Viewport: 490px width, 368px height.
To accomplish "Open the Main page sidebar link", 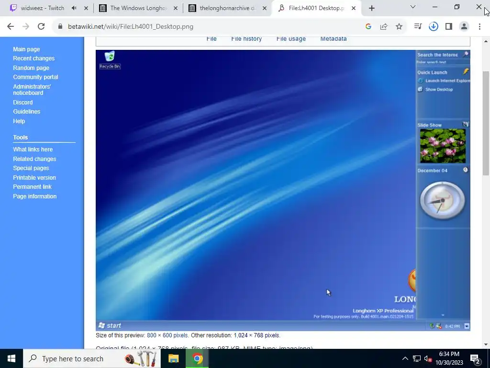I will point(27,49).
